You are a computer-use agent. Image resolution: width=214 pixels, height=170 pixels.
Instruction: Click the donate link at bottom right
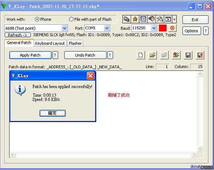(x=195, y=166)
